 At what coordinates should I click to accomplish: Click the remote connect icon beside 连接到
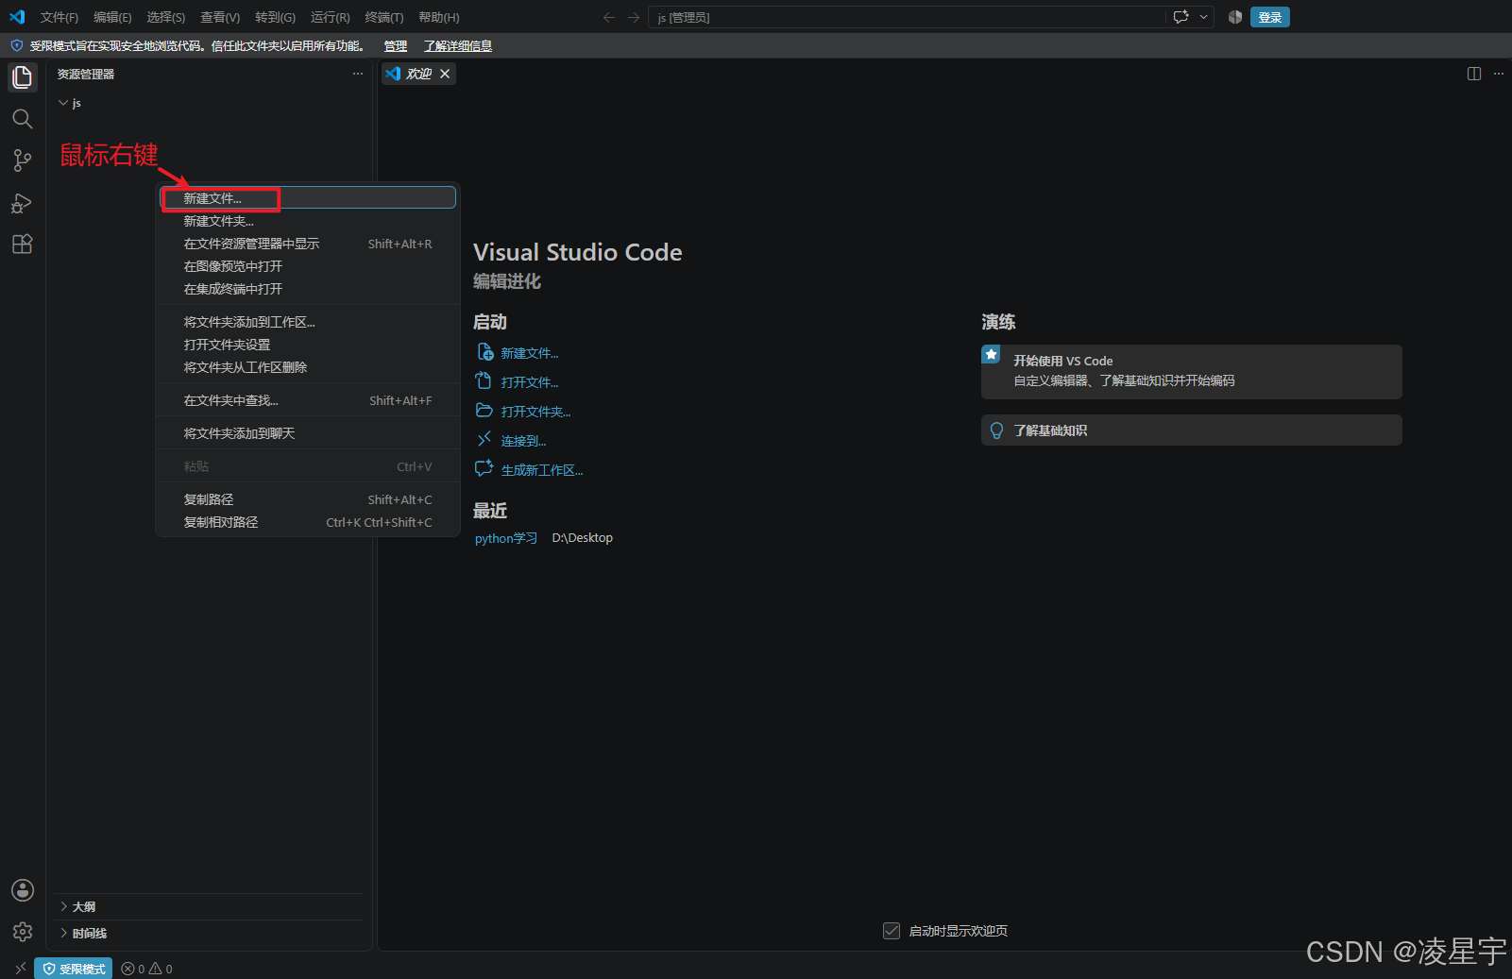pyautogui.click(x=484, y=440)
